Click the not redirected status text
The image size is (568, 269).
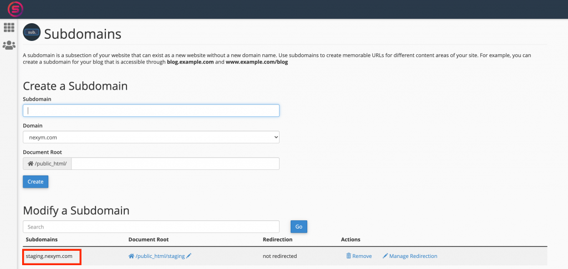[280, 256]
